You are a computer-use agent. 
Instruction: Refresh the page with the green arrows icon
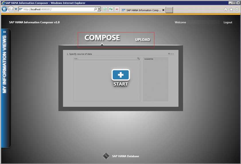[111, 9]
